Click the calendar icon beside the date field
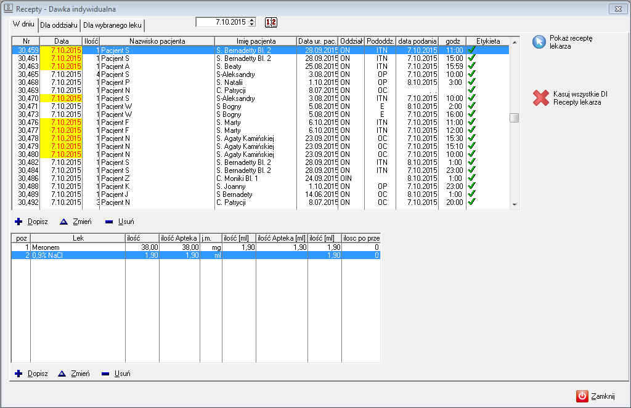The width and height of the screenshot is (631, 408). tap(271, 22)
